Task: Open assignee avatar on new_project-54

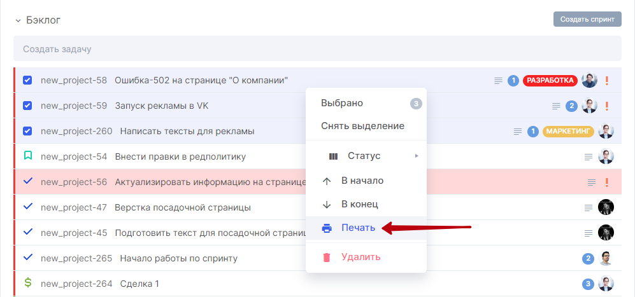Action: click(x=606, y=156)
